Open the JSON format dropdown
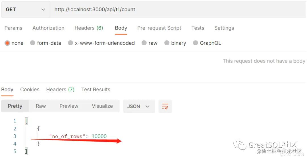The width and height of the screenshot is (307, 159). click(x=139, y=107)
